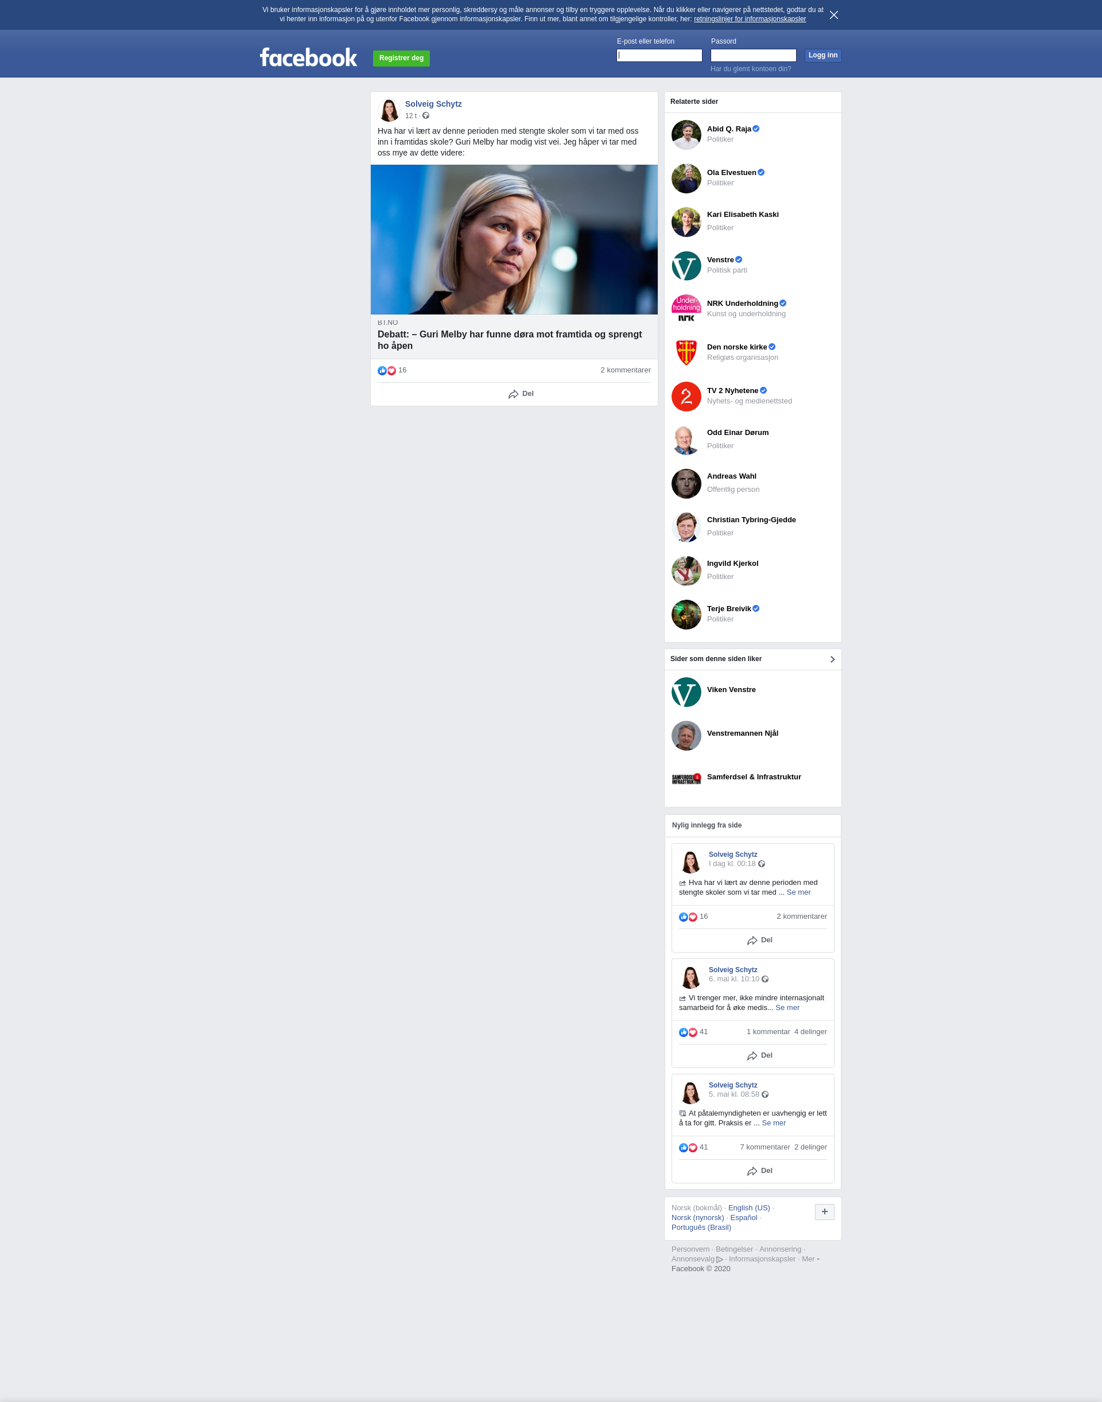Click the reactions icons showing 16 on main post
The height and width of the screenshot is (1402, 1102).
pos(386,370)
